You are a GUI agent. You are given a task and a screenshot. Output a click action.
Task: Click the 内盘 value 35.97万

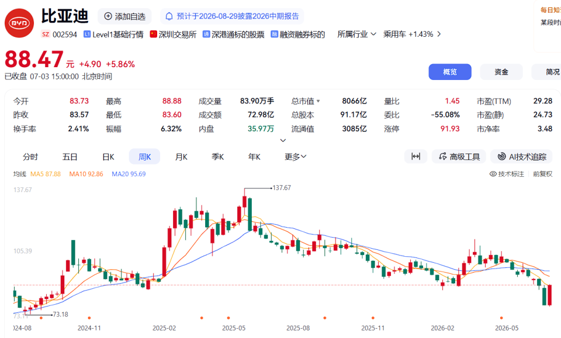[261, 128]
